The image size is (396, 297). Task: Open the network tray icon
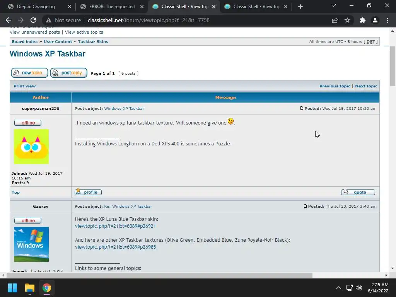pos(350,288)
